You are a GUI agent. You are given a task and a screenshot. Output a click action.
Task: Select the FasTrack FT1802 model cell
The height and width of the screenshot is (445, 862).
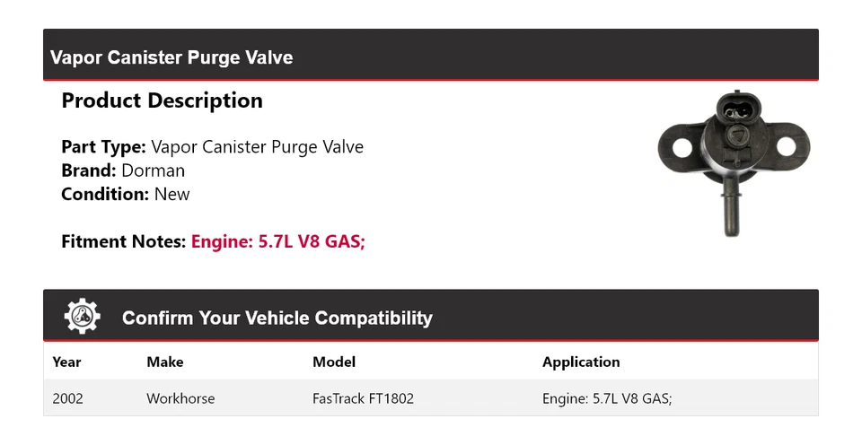coord(363,398)
